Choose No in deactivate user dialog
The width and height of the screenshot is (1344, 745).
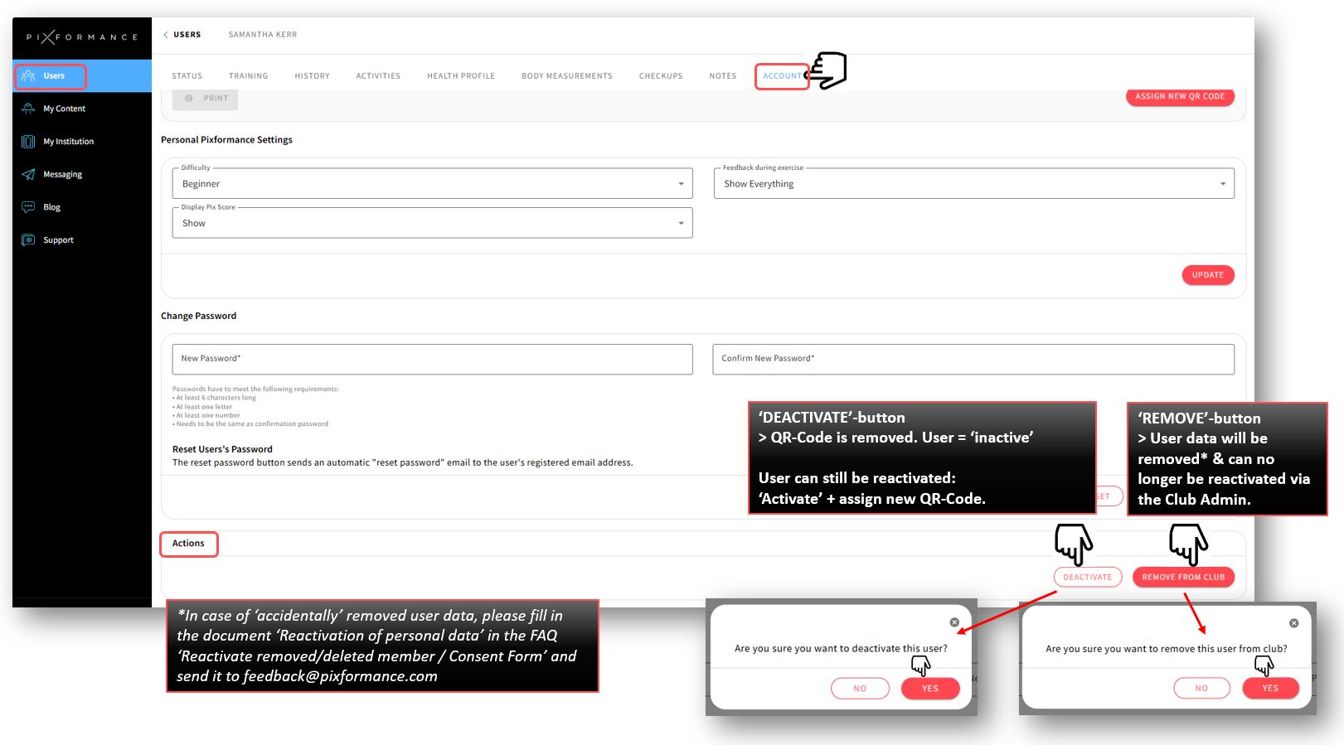click(860, 689)
